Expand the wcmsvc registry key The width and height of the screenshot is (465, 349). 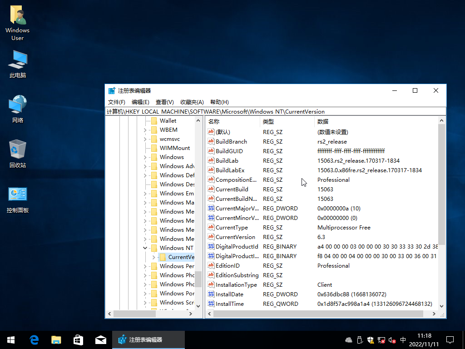(x=145, y=139)
